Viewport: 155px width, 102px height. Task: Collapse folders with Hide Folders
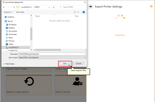(x=9, y=64)
